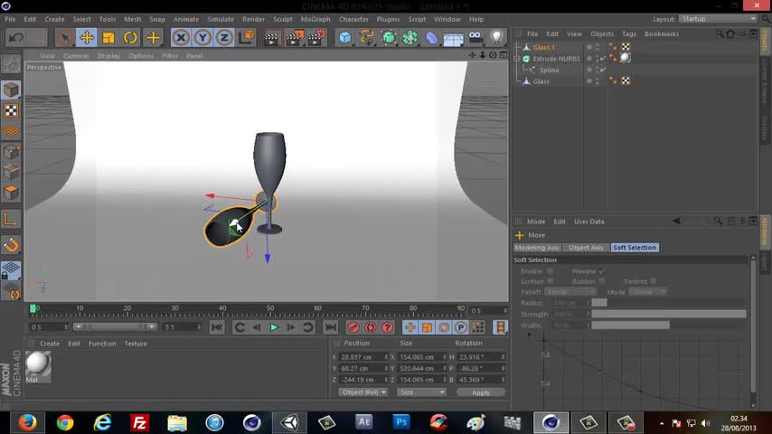The image size is (772, 434).
Task: Toggle the X axis lock
Action: click(181, 37)
